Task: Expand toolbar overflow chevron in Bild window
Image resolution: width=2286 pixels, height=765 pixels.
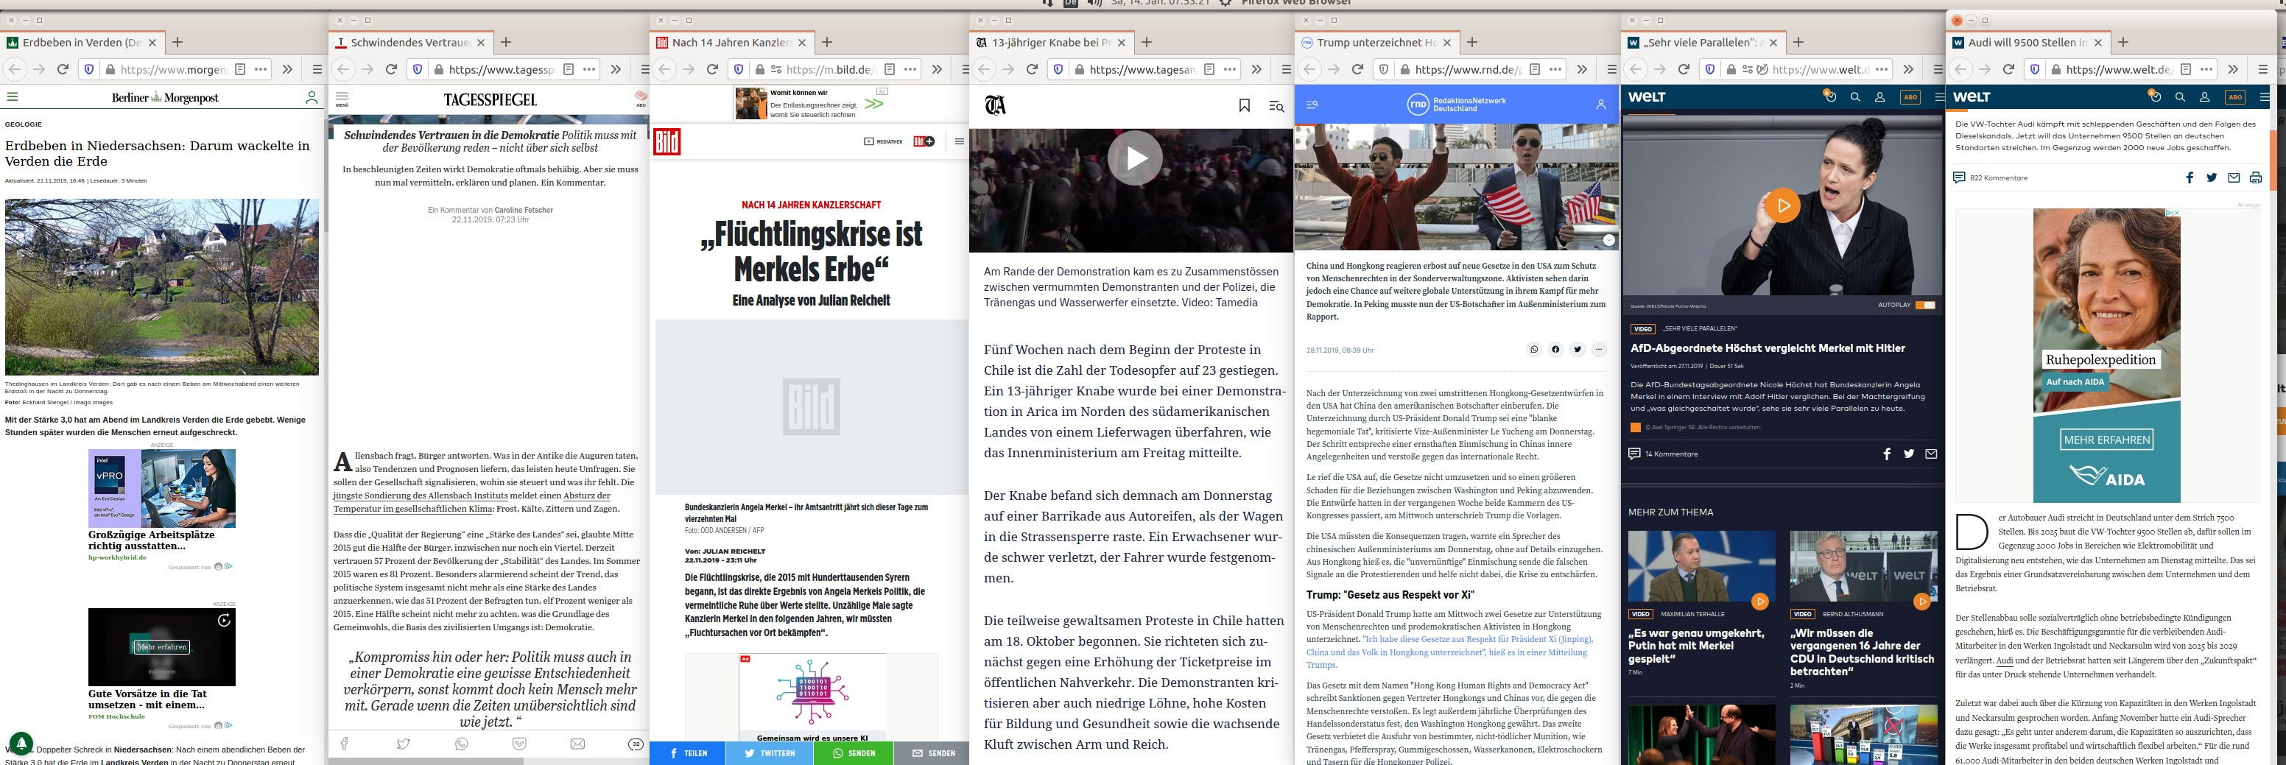Action: [937, 69]
